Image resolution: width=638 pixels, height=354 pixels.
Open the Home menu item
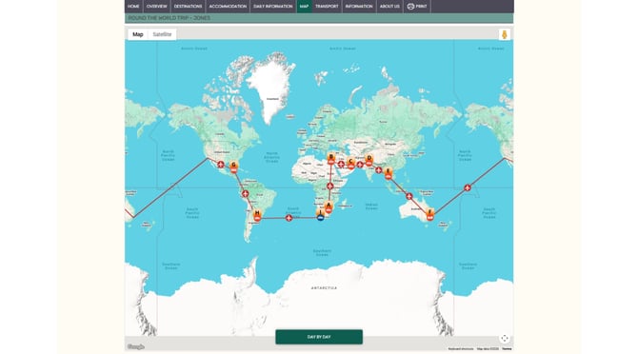(133, 6)
